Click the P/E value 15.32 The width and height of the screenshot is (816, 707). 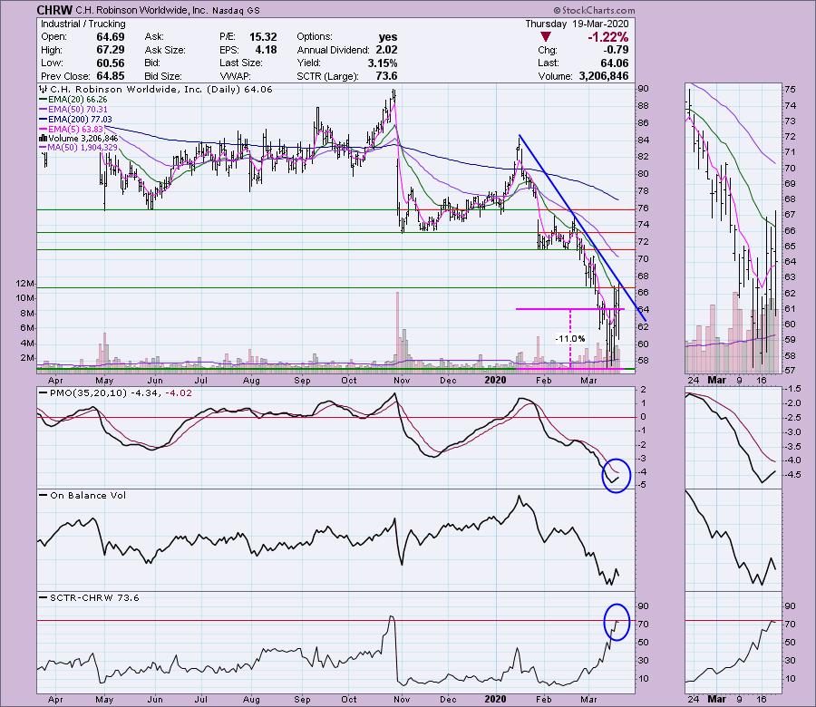263,37
